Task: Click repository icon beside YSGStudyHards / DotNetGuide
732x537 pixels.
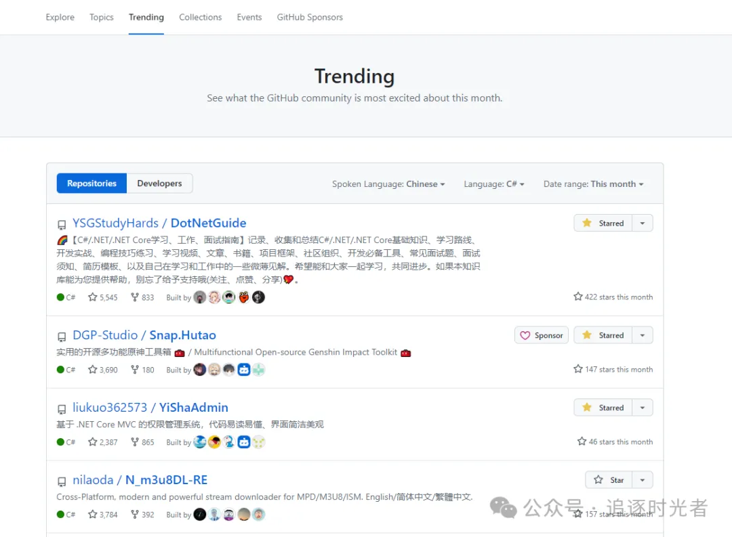Action: coord(62,225)
